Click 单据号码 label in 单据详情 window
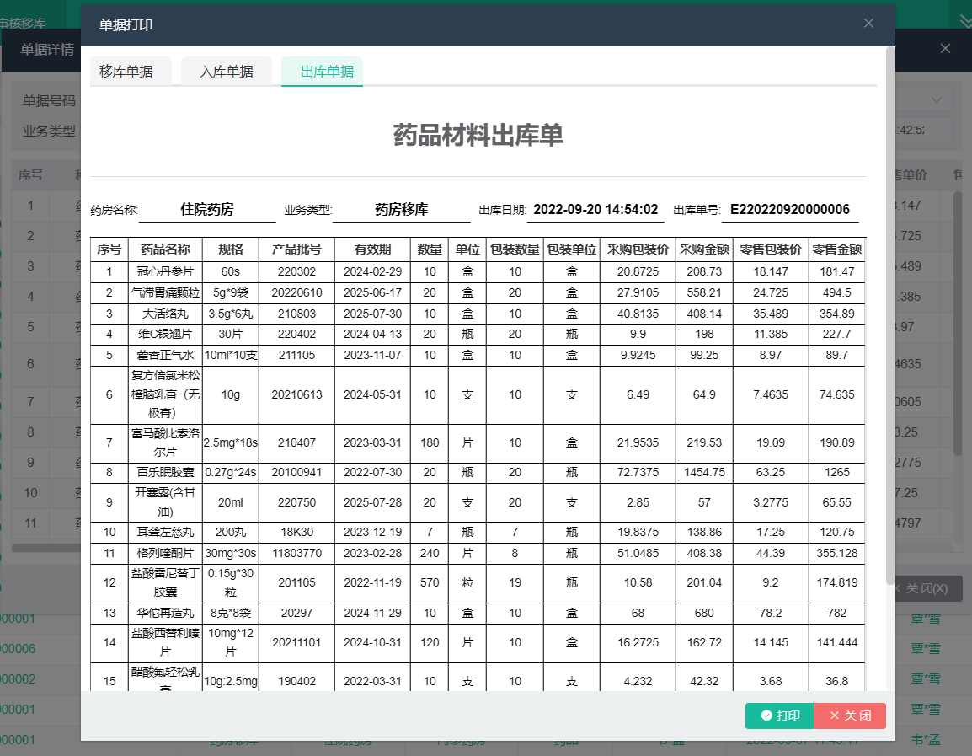 [49, 100]
